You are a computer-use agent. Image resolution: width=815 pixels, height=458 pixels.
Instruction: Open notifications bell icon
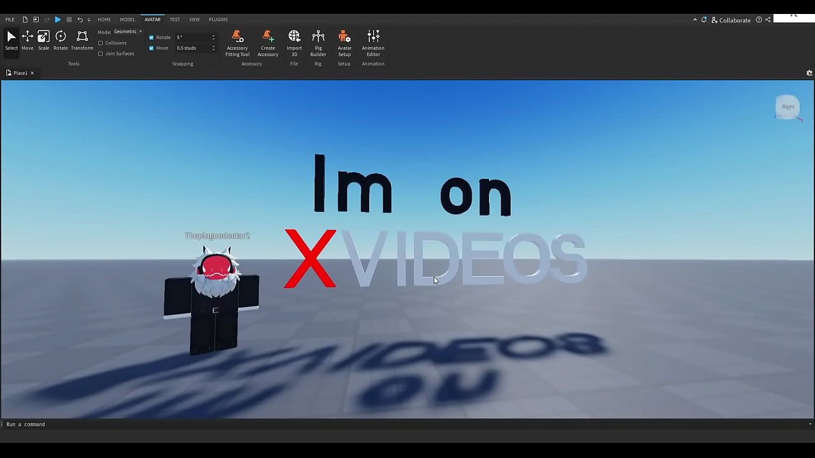(704, 20)
